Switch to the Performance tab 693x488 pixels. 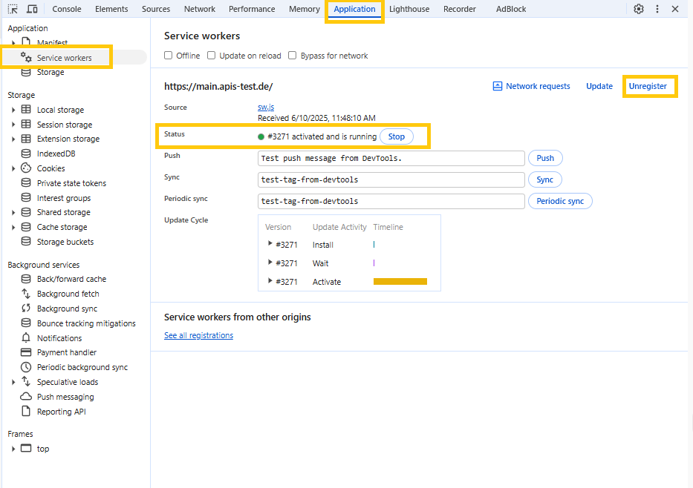pyautogui.click(x=252, y=9)
